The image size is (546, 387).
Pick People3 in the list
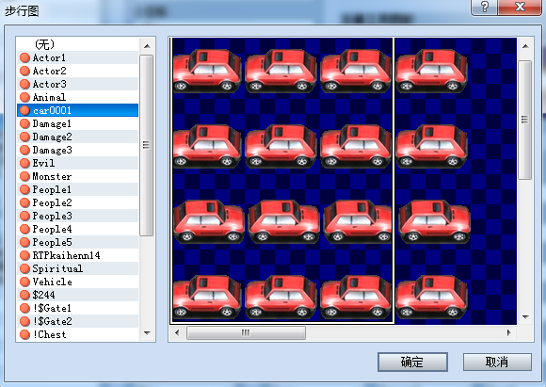(77, 216)
